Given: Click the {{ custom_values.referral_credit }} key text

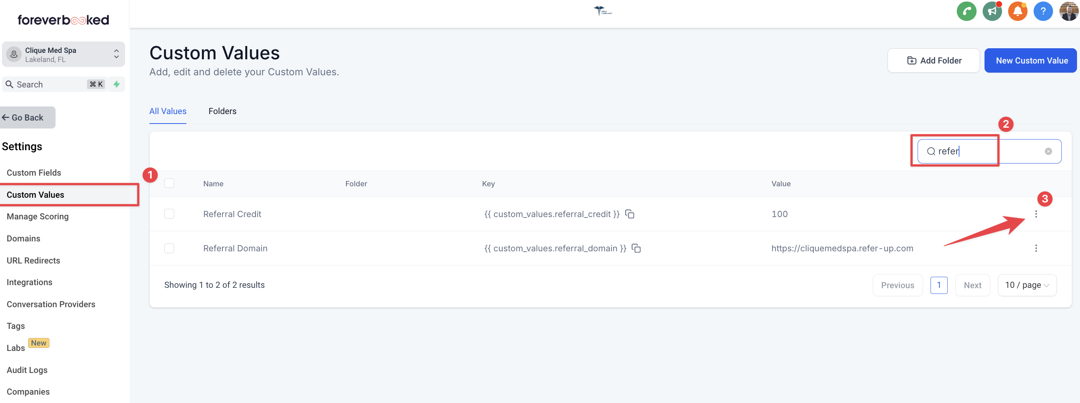Looking at the screenshot, I should 552,214.
